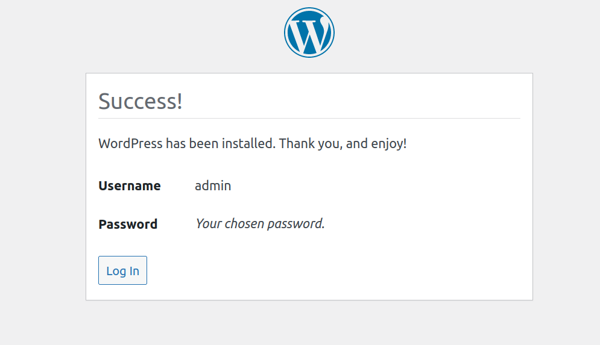Click the admin username value
This screenshot has height=345, width=600.
213,185
